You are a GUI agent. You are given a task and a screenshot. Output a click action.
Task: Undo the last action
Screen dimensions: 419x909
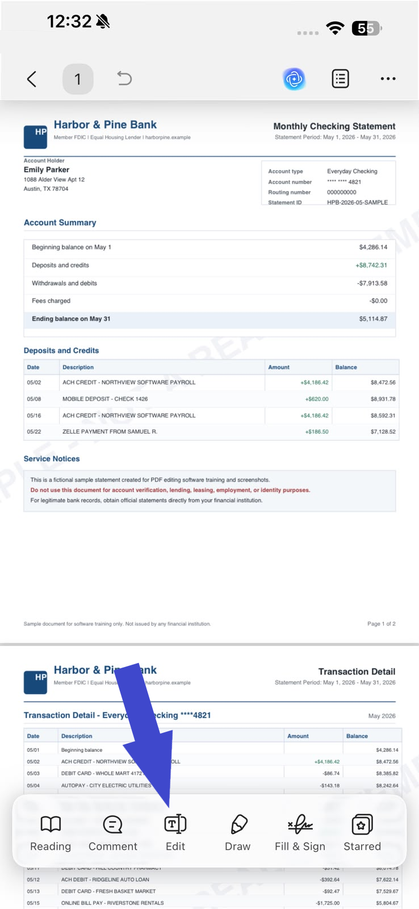tap(124, 78)
